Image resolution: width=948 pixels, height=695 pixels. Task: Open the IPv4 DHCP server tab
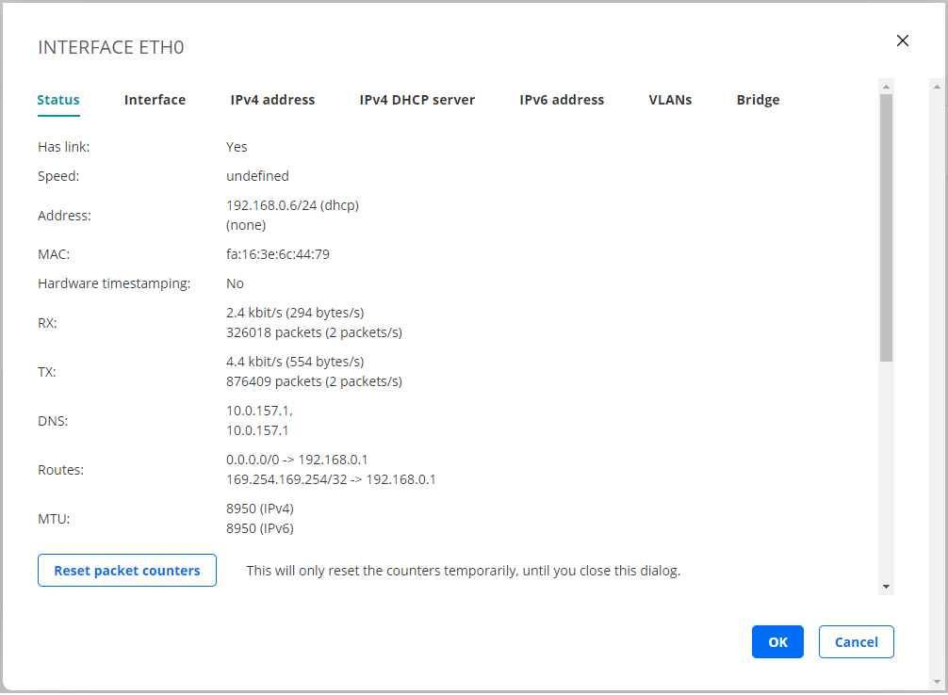point(417,100)
